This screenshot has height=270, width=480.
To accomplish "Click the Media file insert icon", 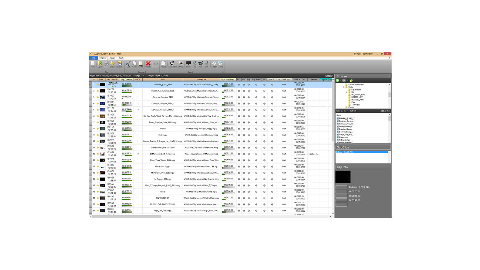I will [172, 64].
